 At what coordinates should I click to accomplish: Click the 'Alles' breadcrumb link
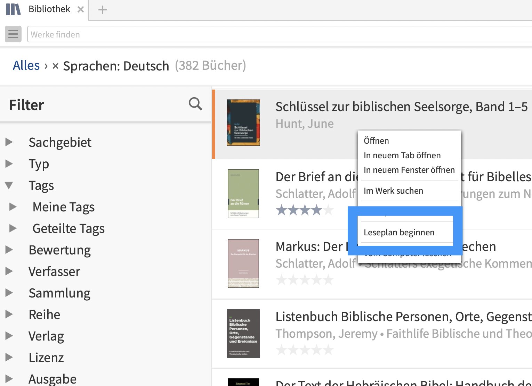point(26,65)
